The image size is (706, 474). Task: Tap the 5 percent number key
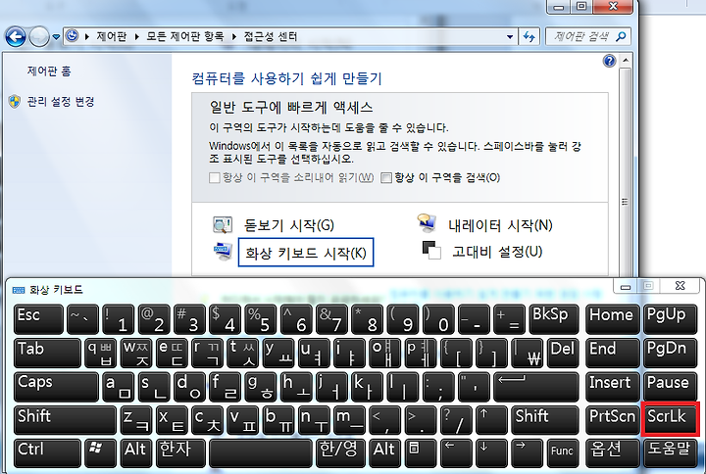261,319
